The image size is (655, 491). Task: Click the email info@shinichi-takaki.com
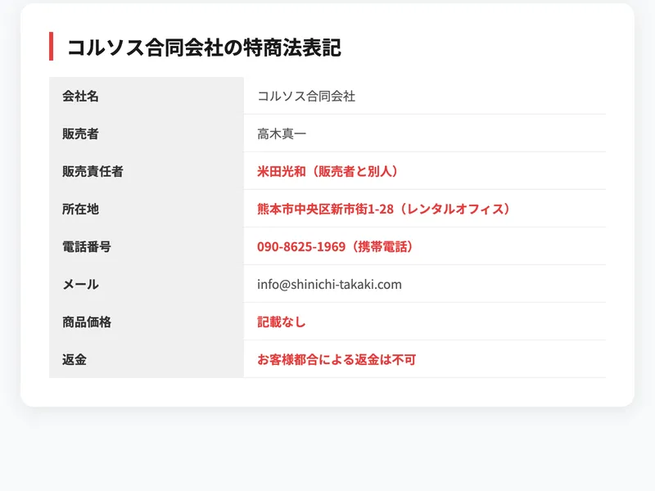[x=329, y=284]
